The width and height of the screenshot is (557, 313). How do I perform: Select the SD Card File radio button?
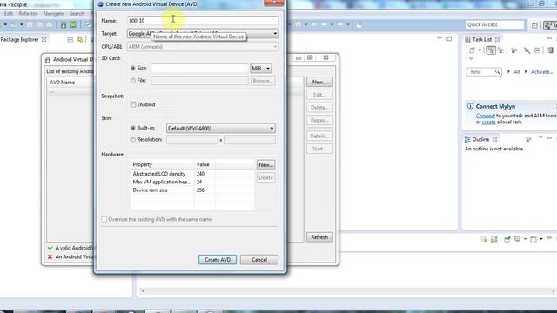[133, 81]
